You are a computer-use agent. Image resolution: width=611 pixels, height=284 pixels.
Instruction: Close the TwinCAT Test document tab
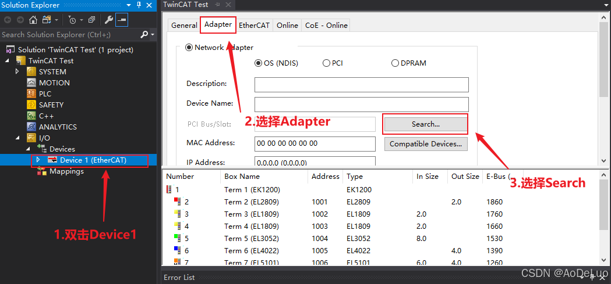(x=228, y=5)
